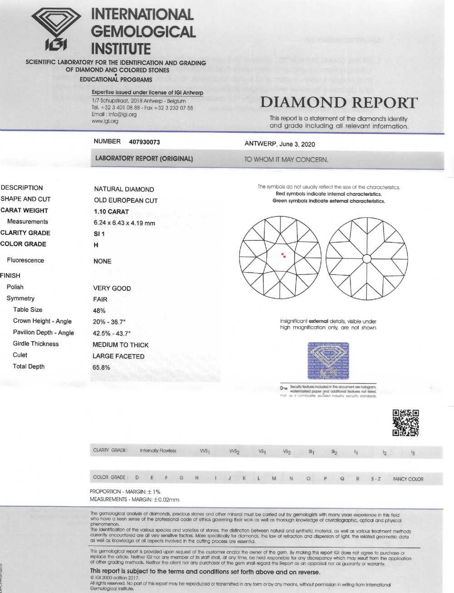This screenshot has width=454, height=593.
Task: Click the 'Symmetry' label
Action: [x=20, y=299]
